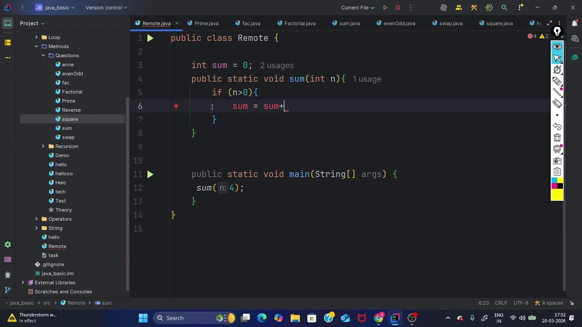
Task: Switch to the sum.java tab
Action: click(x=346, y=23)
